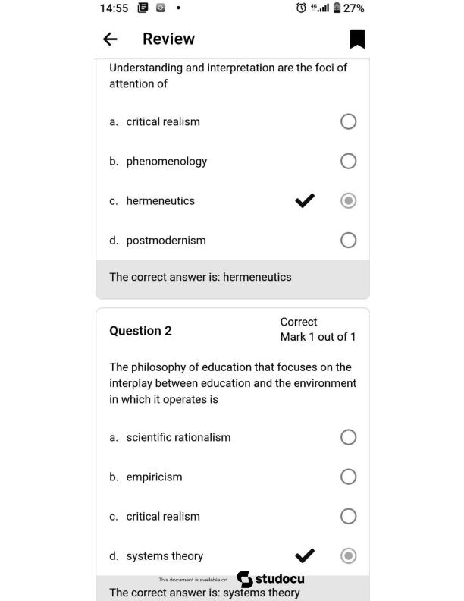Tap the alarm clock status icon
This screenshot has height=601, width=464.
301,8
